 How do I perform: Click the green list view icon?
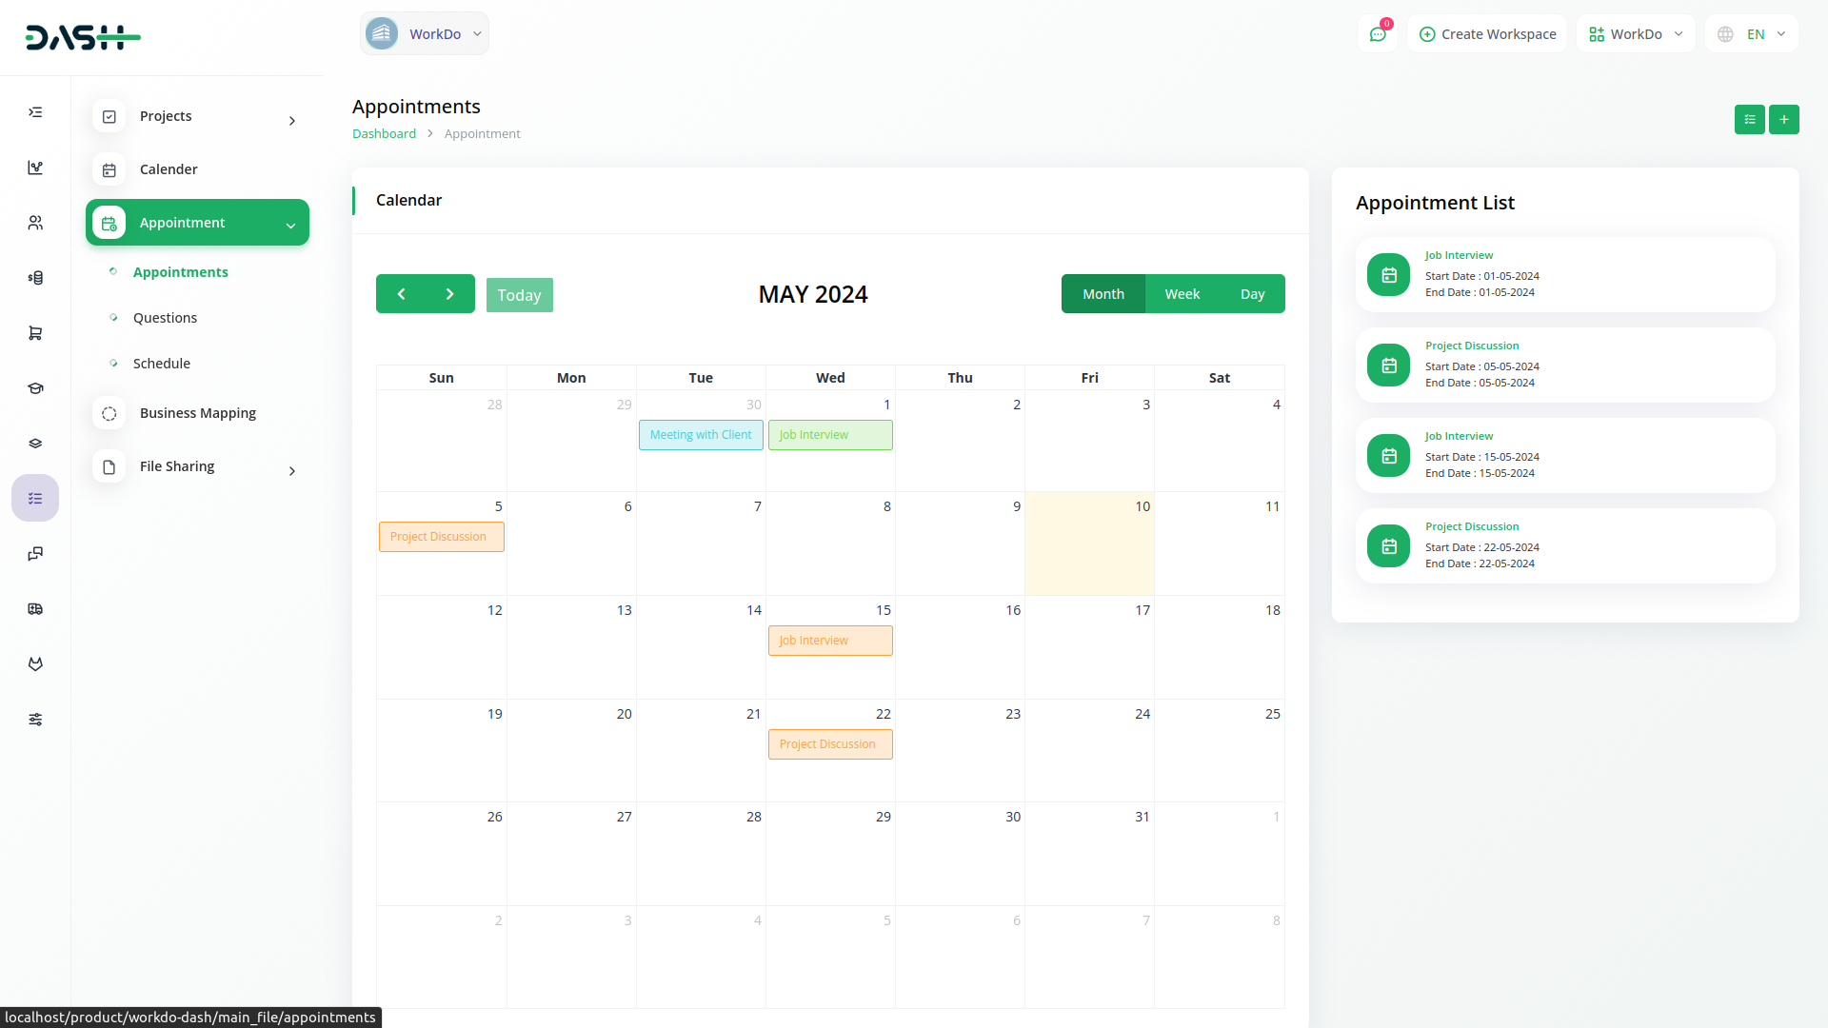point(1749,120)
